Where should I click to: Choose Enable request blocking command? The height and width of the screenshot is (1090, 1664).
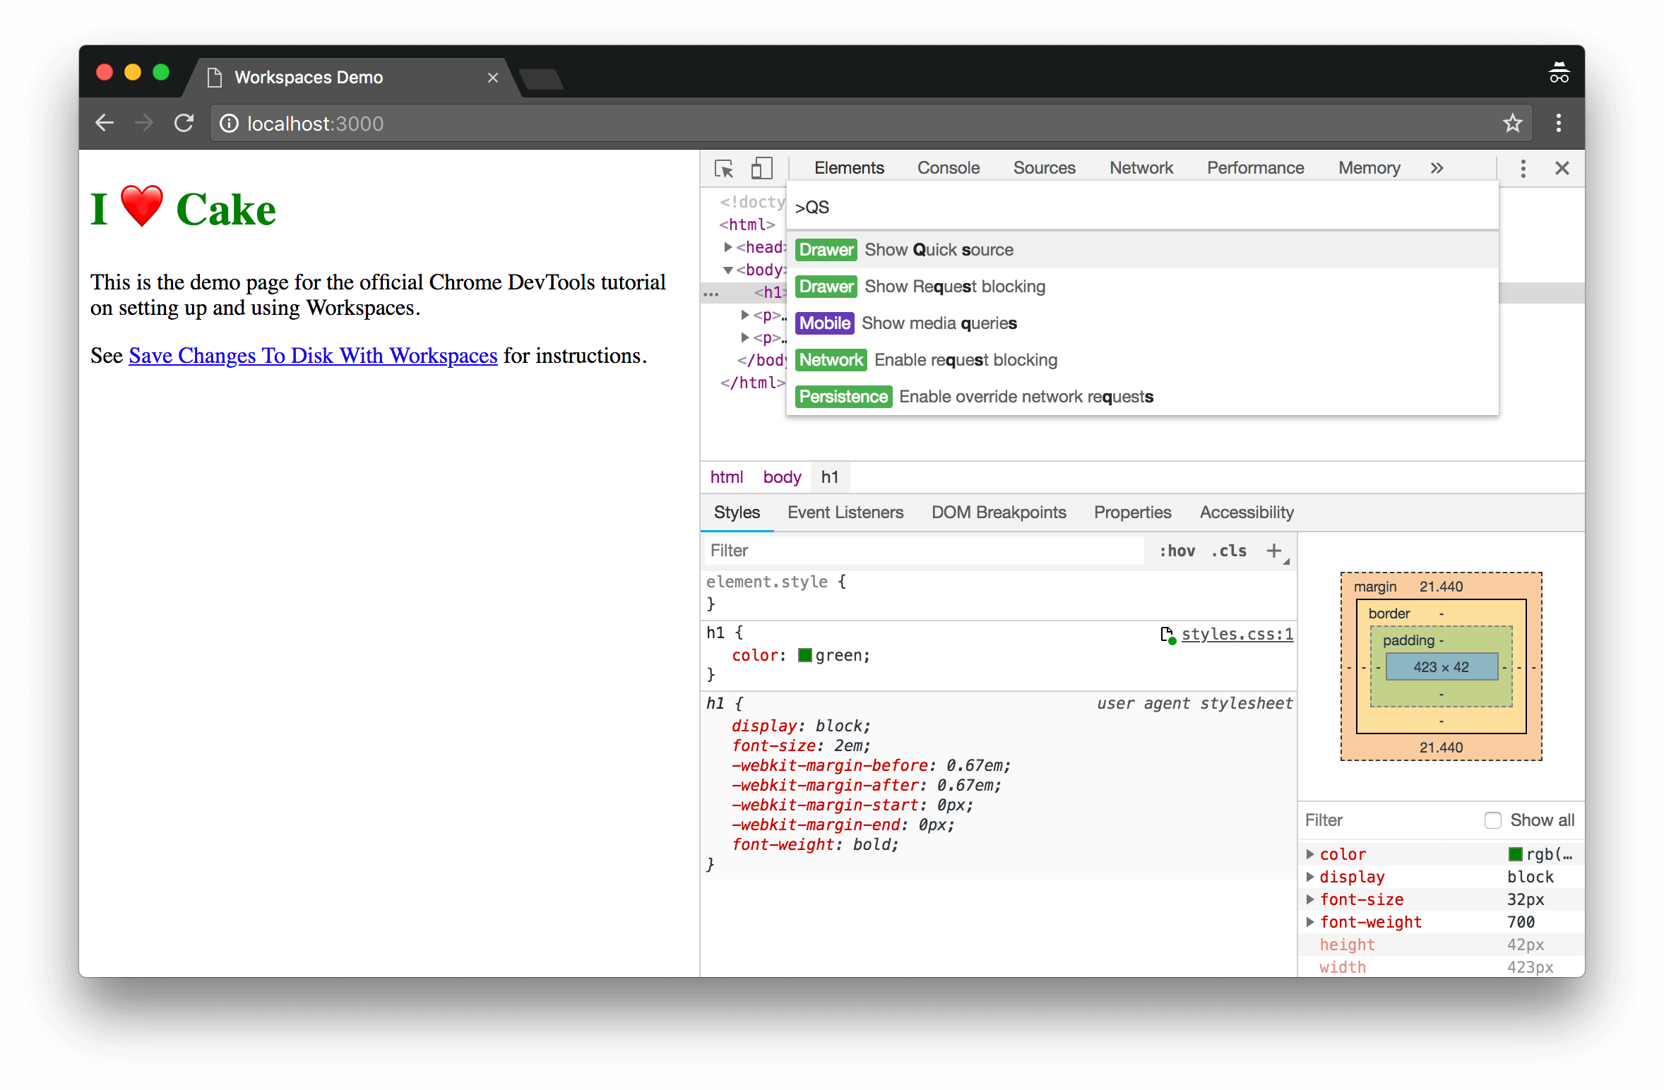coord(1142,360)
